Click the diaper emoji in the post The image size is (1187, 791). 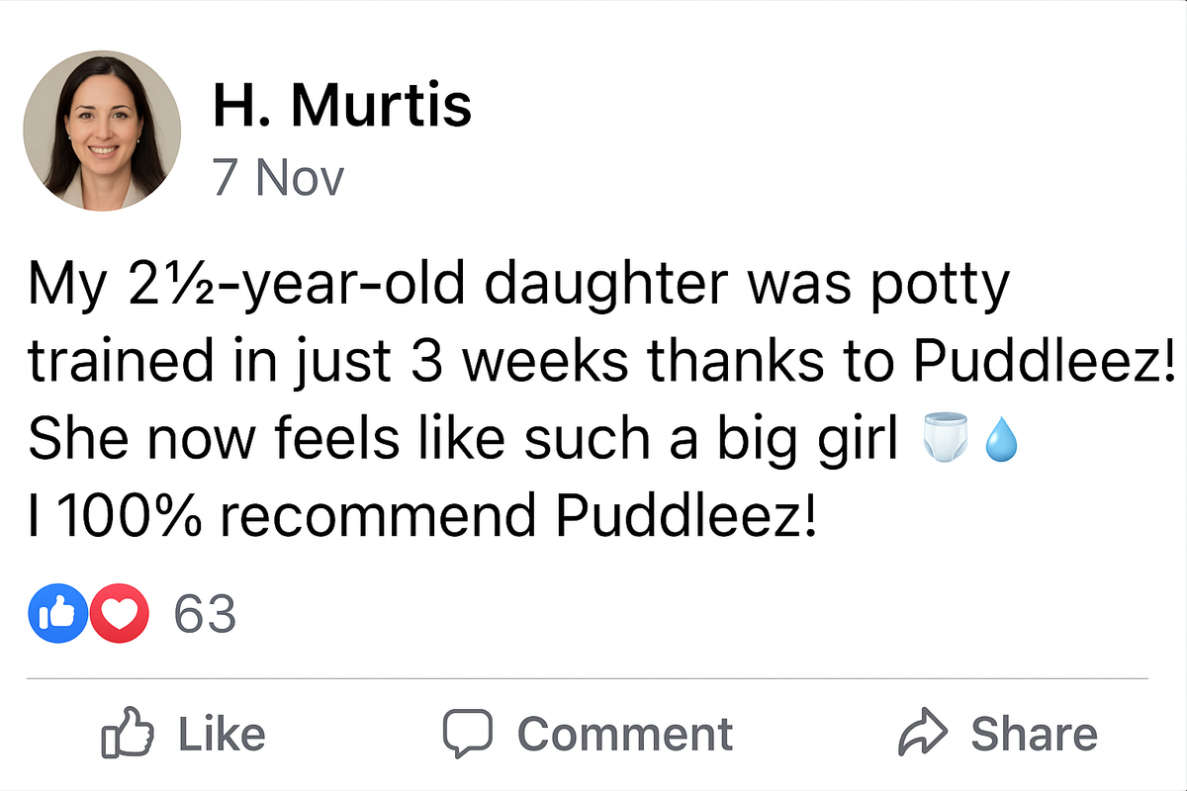tap(947, 437)
